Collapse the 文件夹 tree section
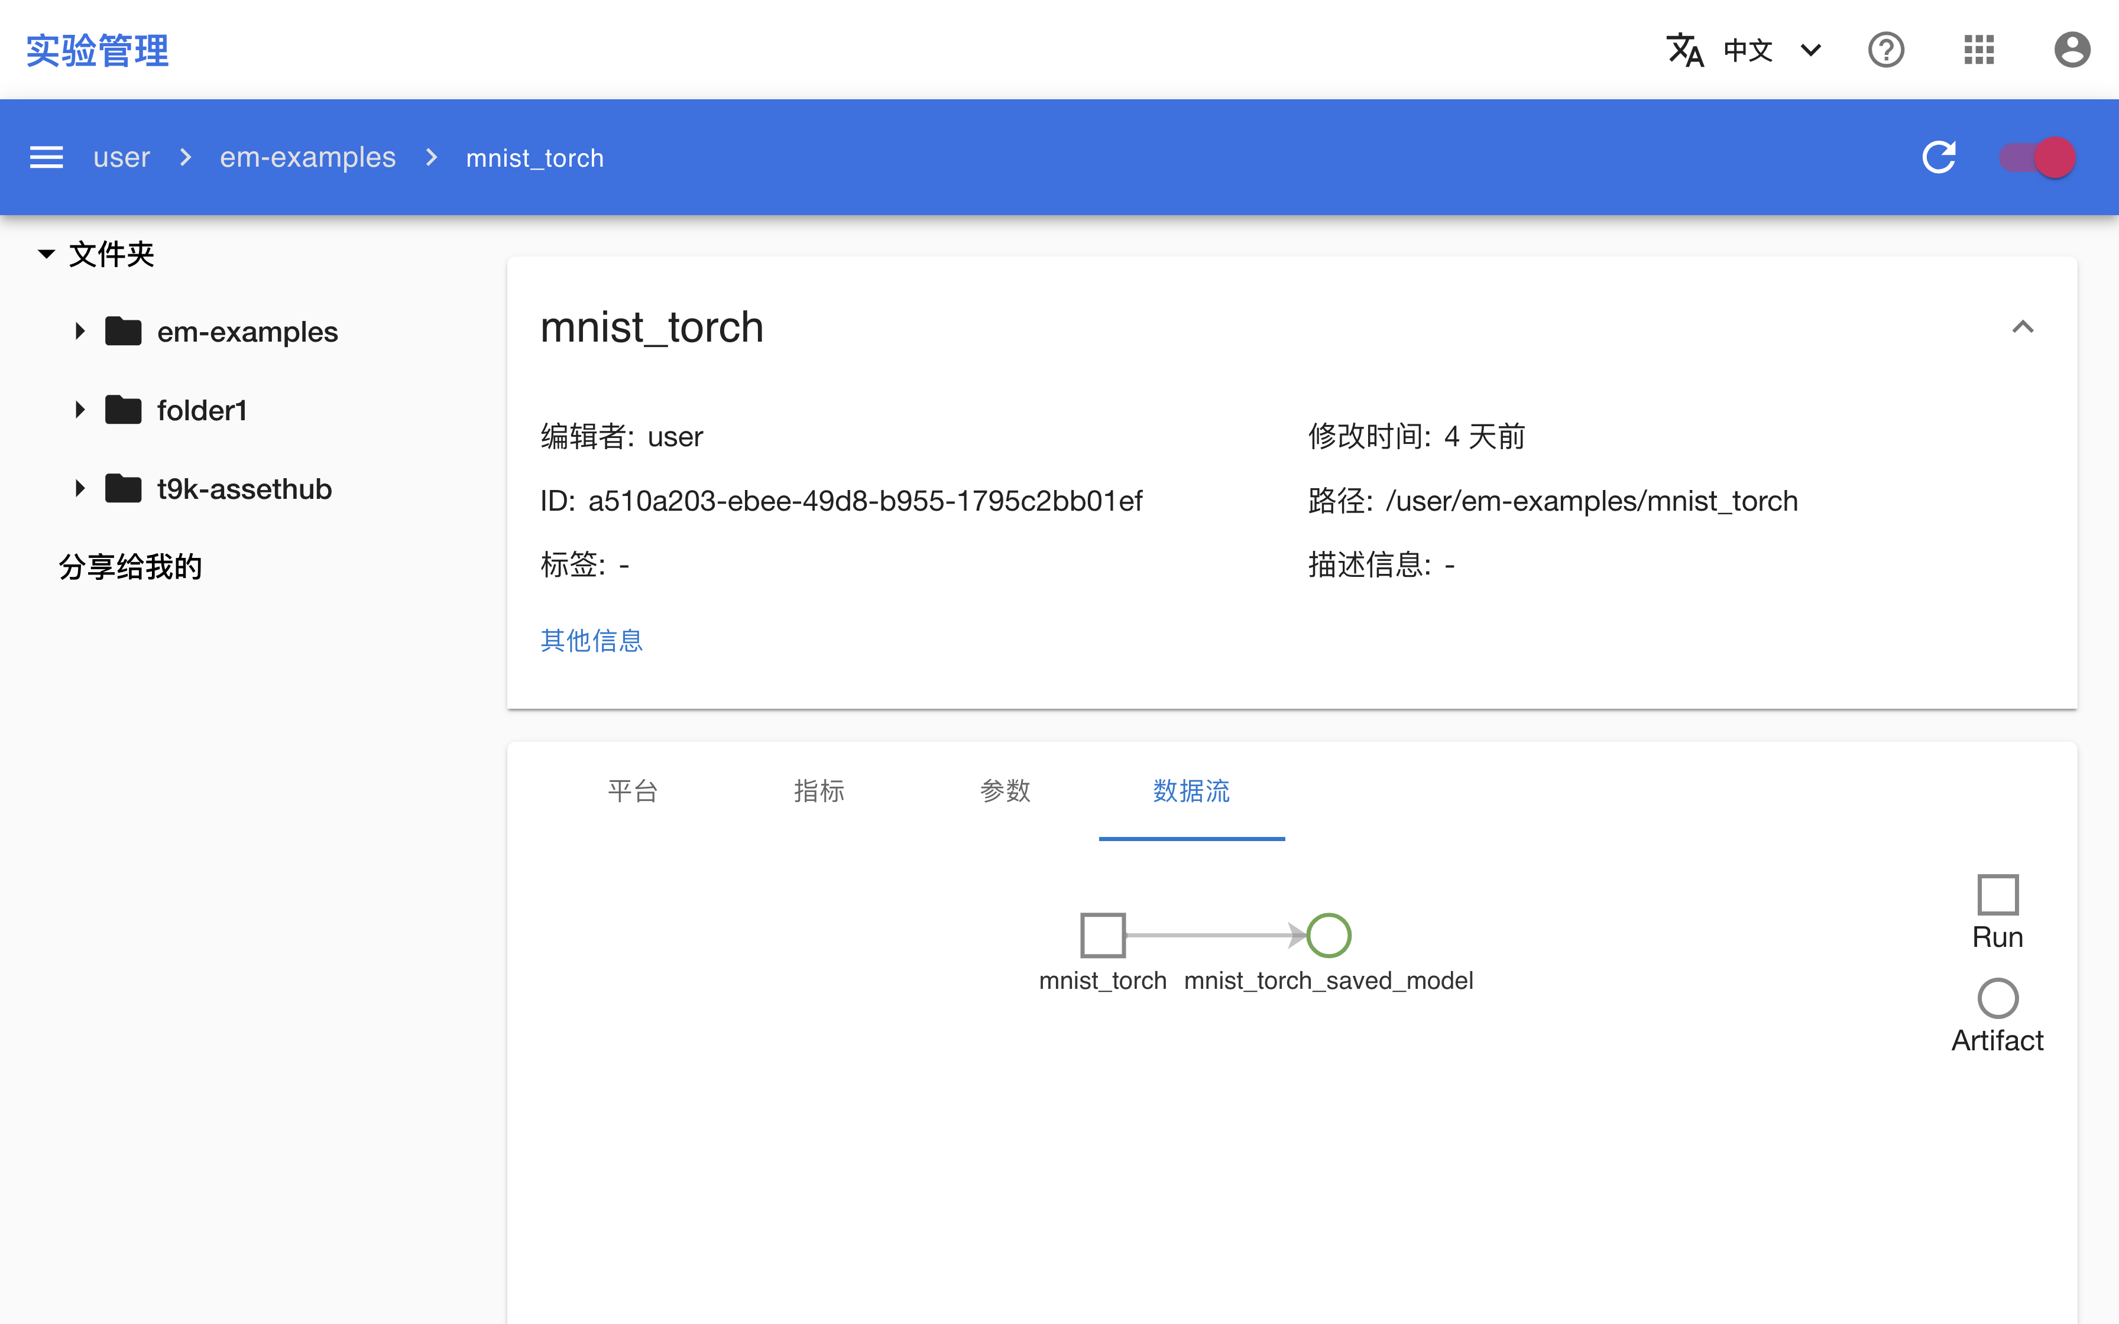The width and height of the screenshot is (2119, 1324). [x=46, y=254]
